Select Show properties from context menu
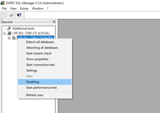 click(x=45, y=59)
